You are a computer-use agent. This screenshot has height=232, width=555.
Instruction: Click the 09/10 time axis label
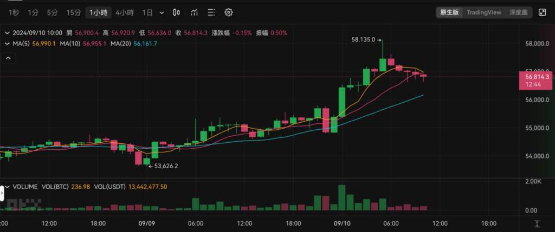pyautogui.click(x=343, y=223)
